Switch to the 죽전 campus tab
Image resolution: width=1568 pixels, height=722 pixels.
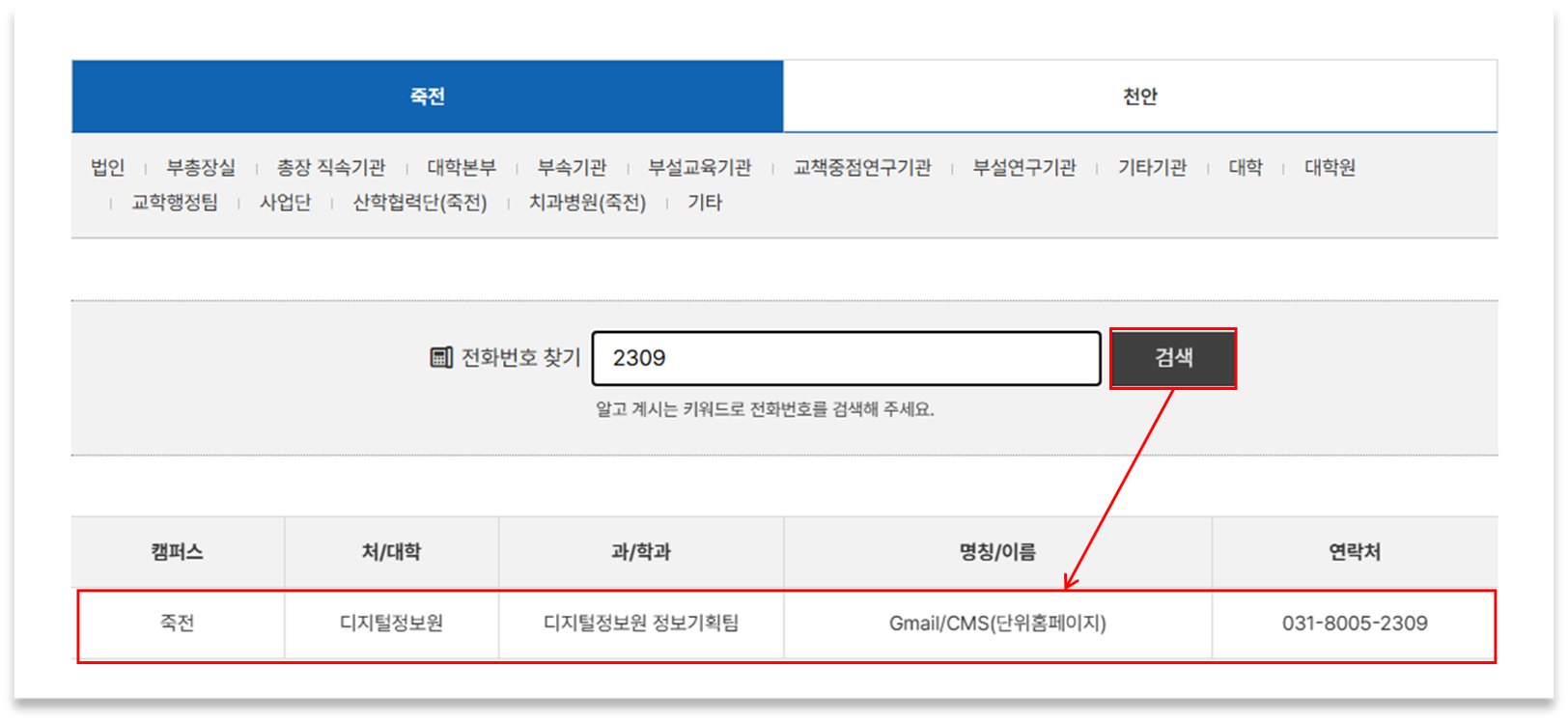(x=427, y=97)
